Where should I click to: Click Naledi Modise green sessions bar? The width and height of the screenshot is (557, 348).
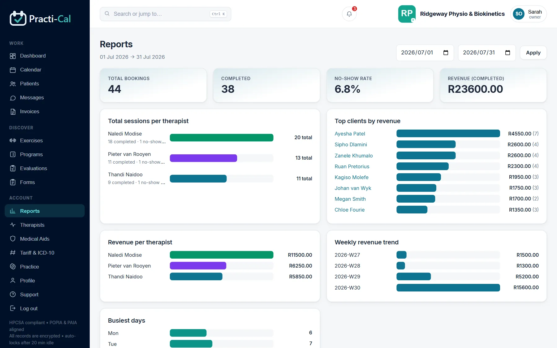click(222, 138)
